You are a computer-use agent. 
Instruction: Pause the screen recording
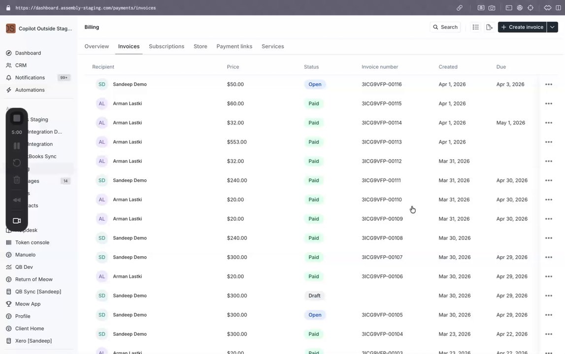17,146
